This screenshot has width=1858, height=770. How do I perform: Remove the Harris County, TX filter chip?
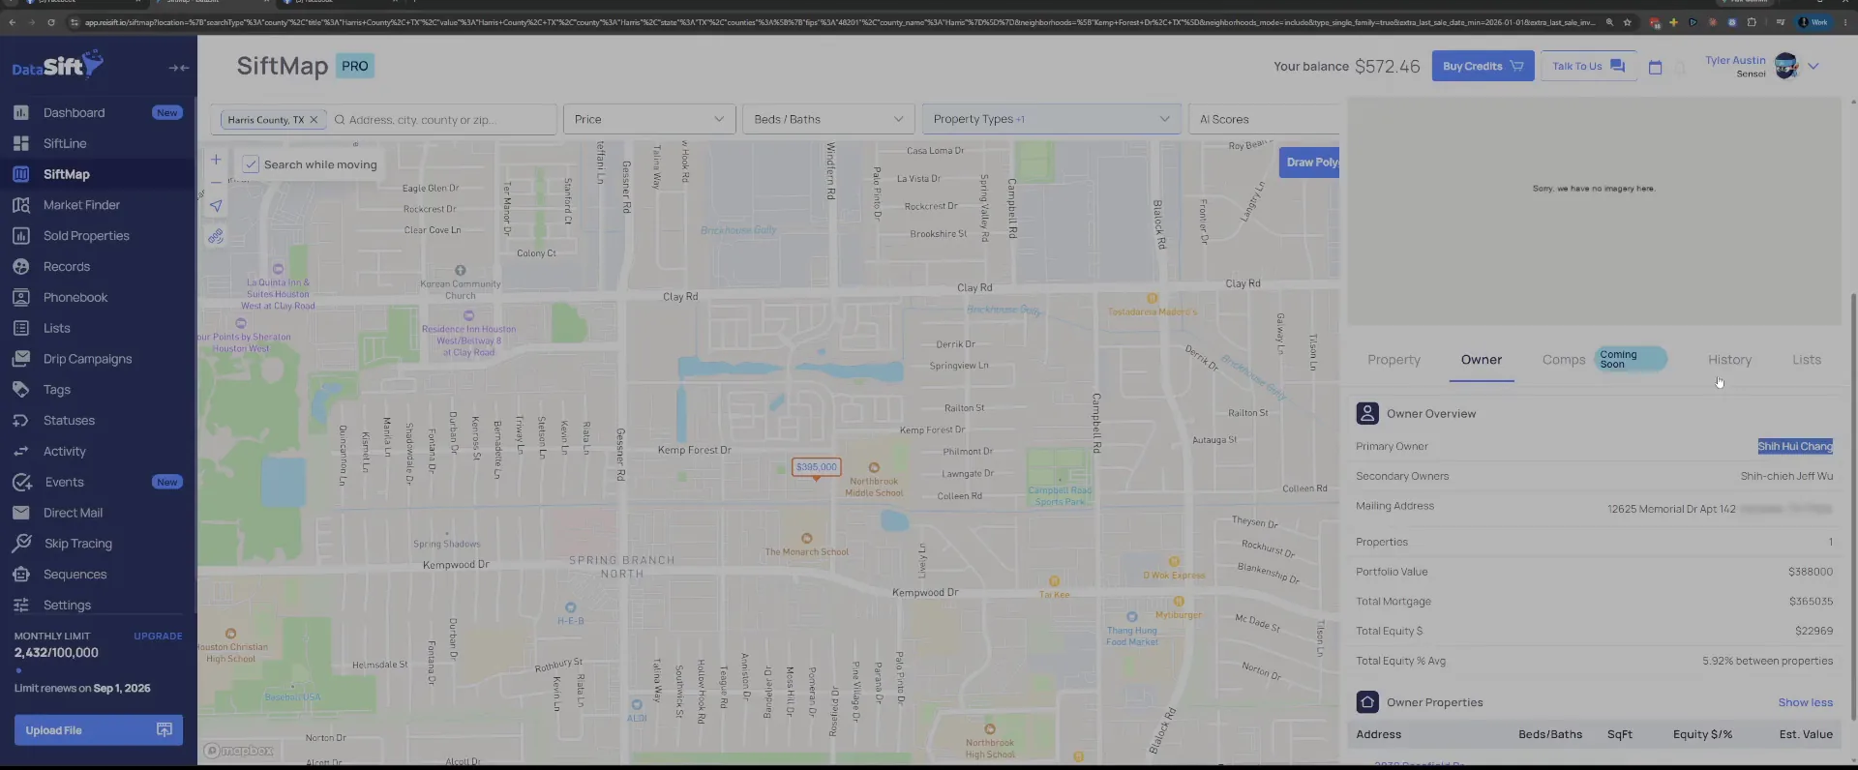(x=314, y=120)
